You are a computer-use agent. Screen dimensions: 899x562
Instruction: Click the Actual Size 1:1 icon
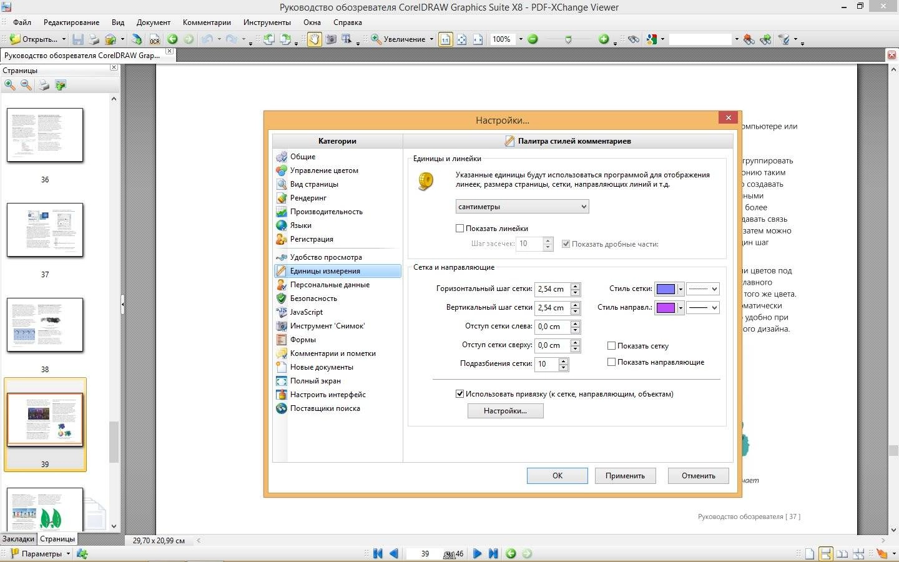click(445, 39)
